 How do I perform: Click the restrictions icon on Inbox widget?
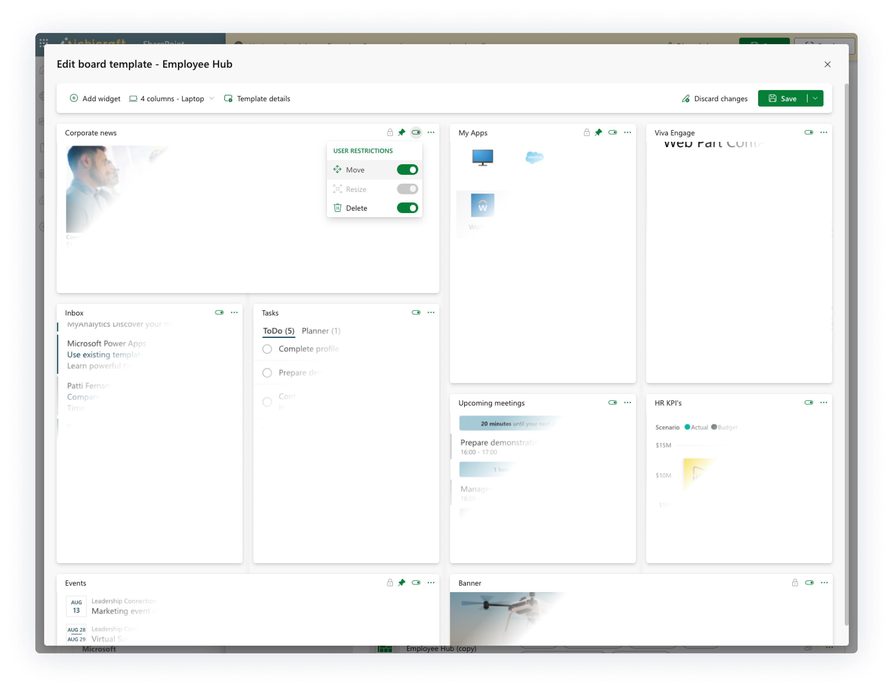coord(219,313)
